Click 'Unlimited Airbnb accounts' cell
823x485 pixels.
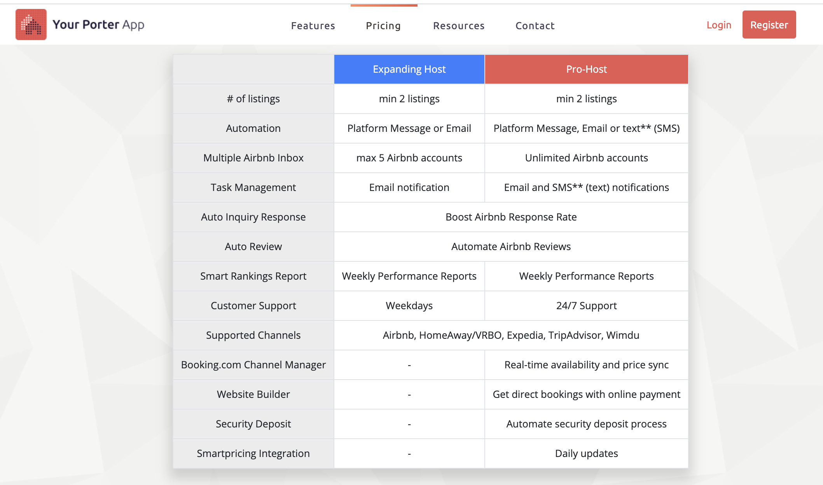pyautogui.click(x=586, y=158)
